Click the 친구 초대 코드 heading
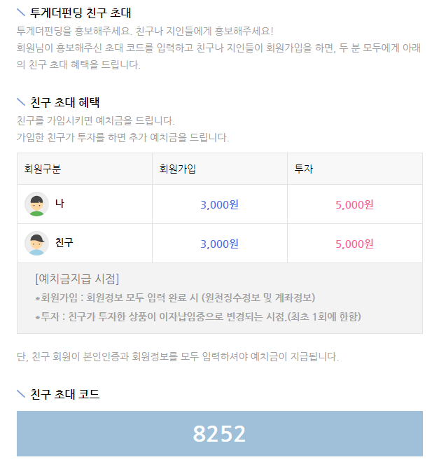 tap(64, 394)
